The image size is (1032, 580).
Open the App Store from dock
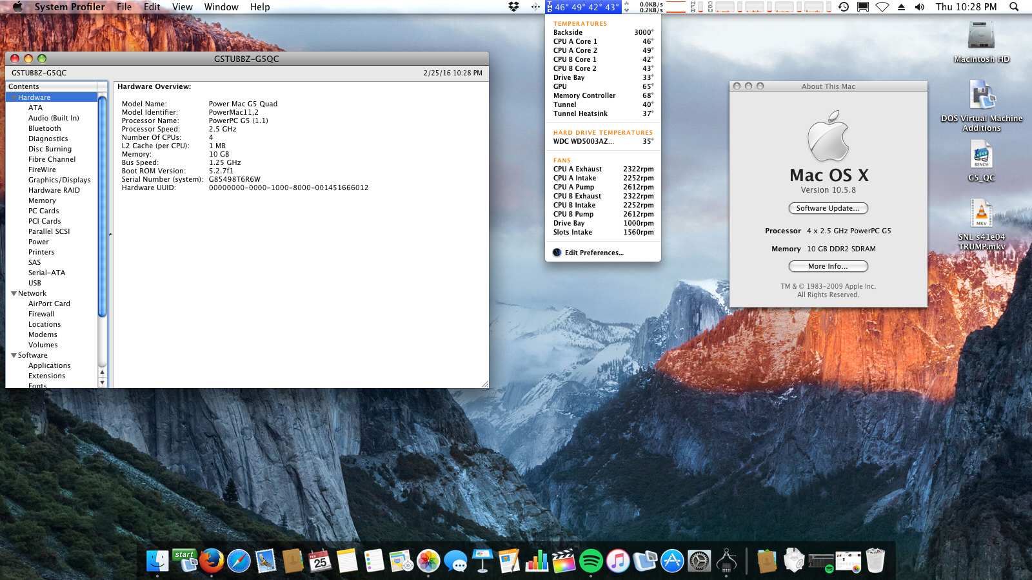pyautogui.click(x=672, y=561)
